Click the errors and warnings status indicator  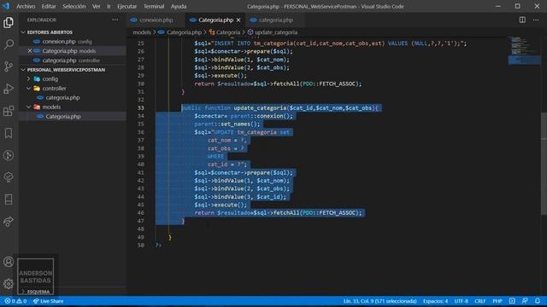[x=15, y=301]
